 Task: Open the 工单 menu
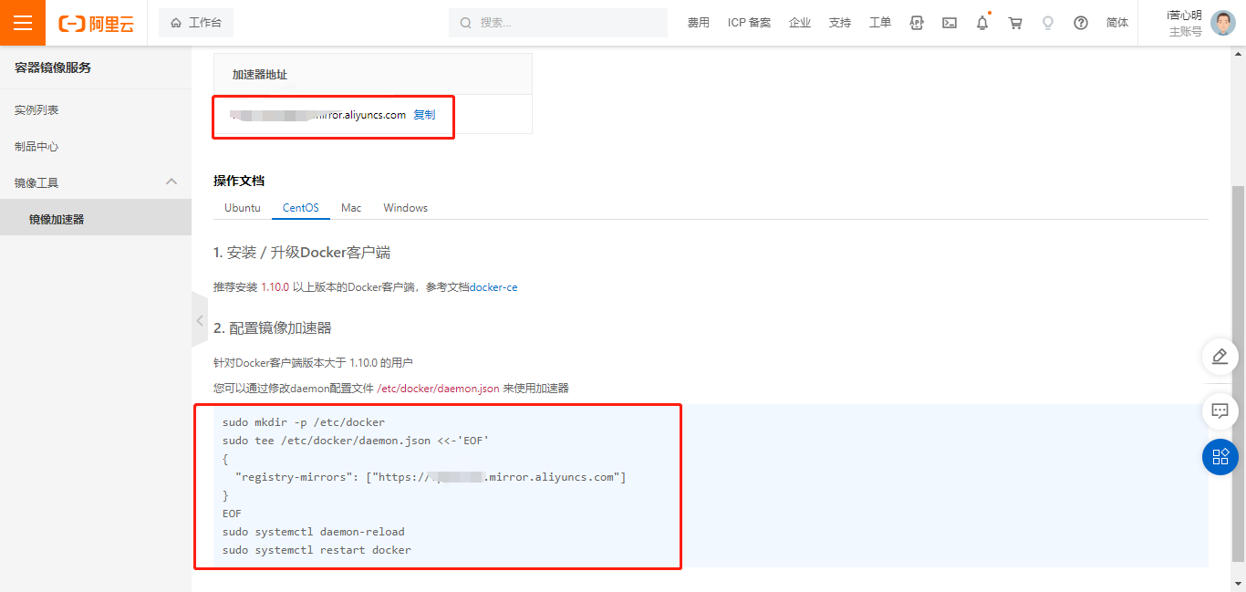(x=880, y=23)
